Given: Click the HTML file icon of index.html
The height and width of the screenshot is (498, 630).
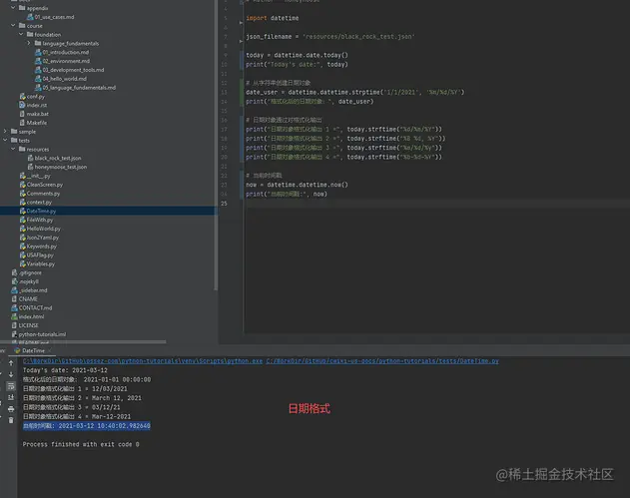Looking at the screenshot, I should [x=14, y=317].
